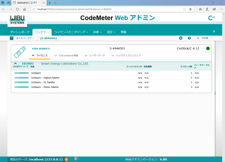Click the vertical dots handle at right edge
The image size is (225, 162).
click(x=215, y=93)
